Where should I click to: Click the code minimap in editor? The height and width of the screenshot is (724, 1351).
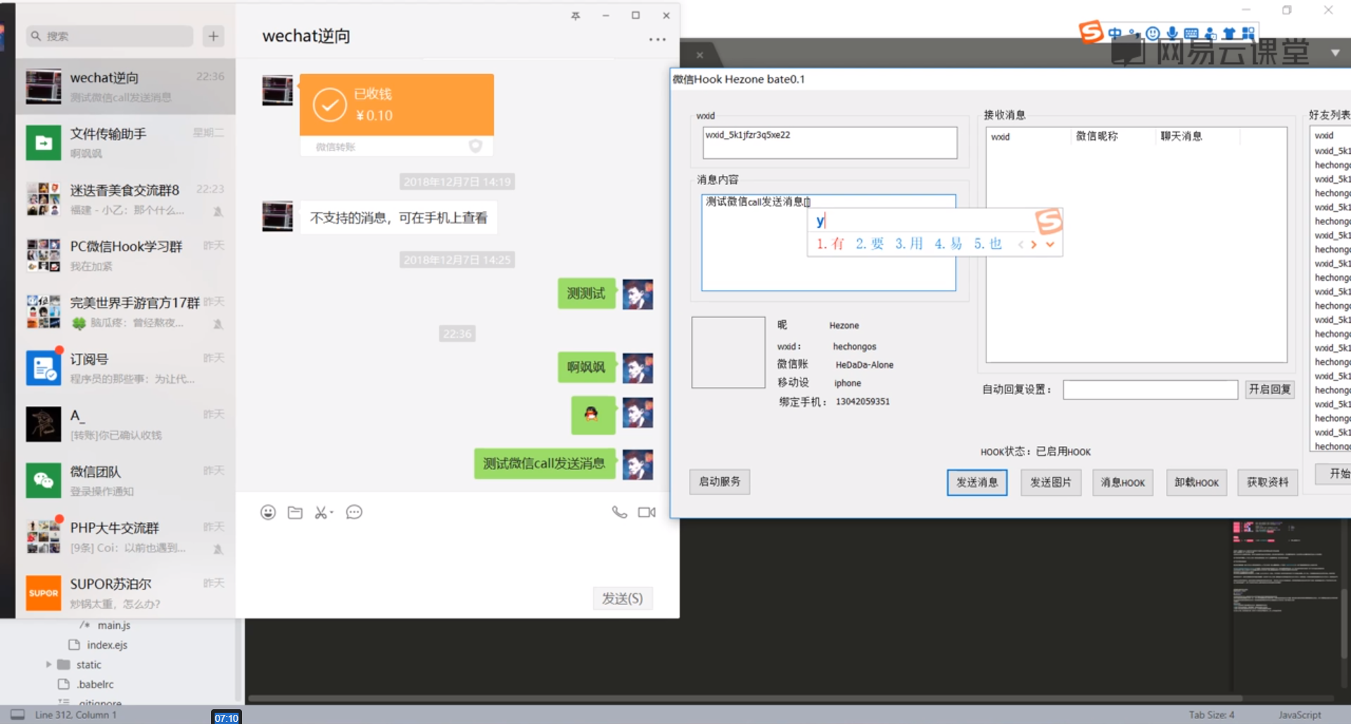point(1286,566)
